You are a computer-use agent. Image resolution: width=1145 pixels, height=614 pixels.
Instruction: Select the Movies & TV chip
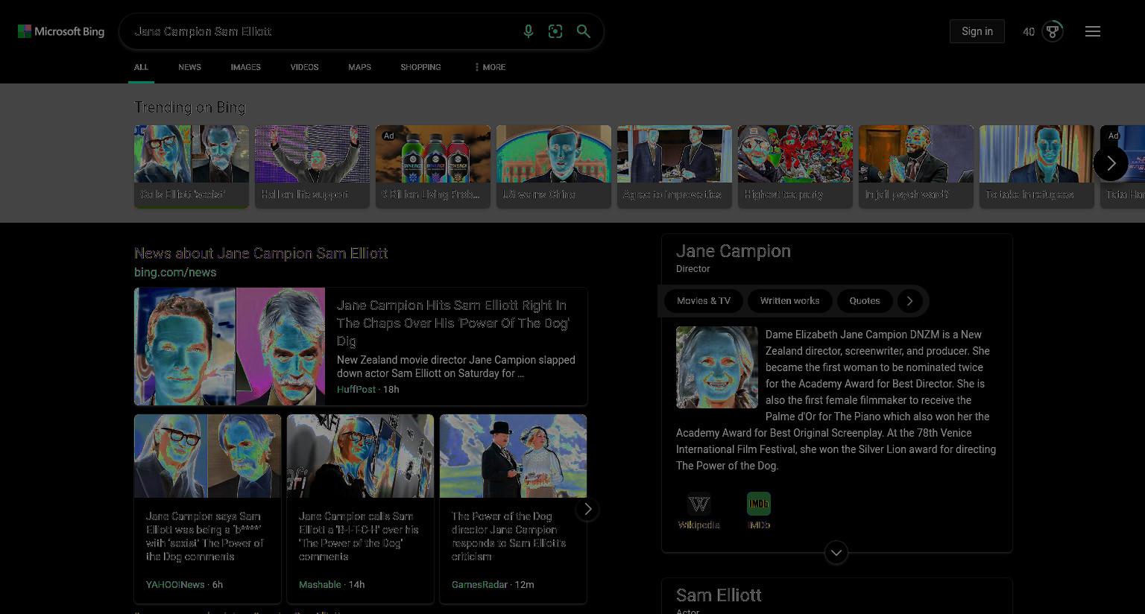pos(704,301)
